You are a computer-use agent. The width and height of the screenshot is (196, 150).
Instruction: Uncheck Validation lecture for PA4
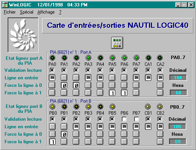tap(100, 70)
